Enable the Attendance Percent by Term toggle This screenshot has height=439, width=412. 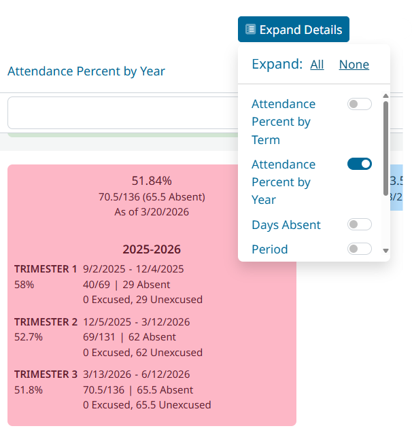[x=360, y=104]
